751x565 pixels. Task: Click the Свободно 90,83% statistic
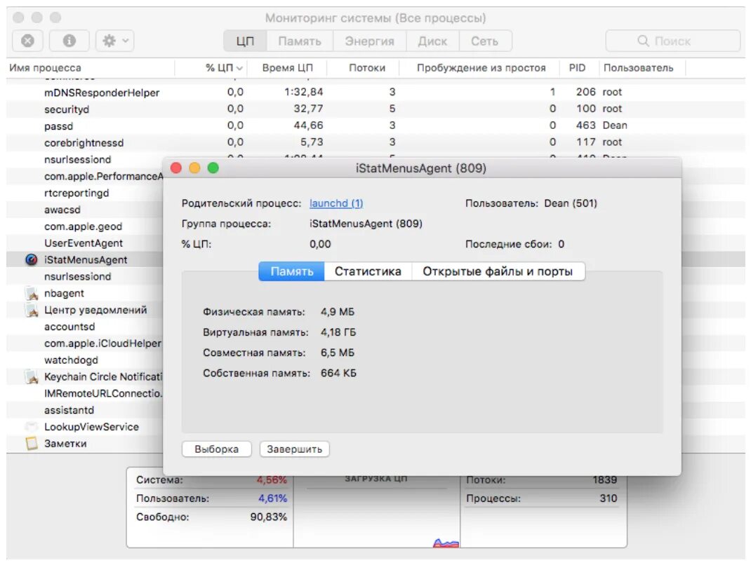click(211, 517)
